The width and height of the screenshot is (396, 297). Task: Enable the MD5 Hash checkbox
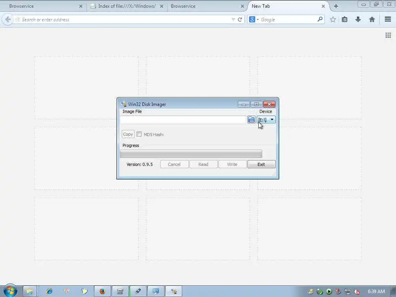tap(139, 134)
